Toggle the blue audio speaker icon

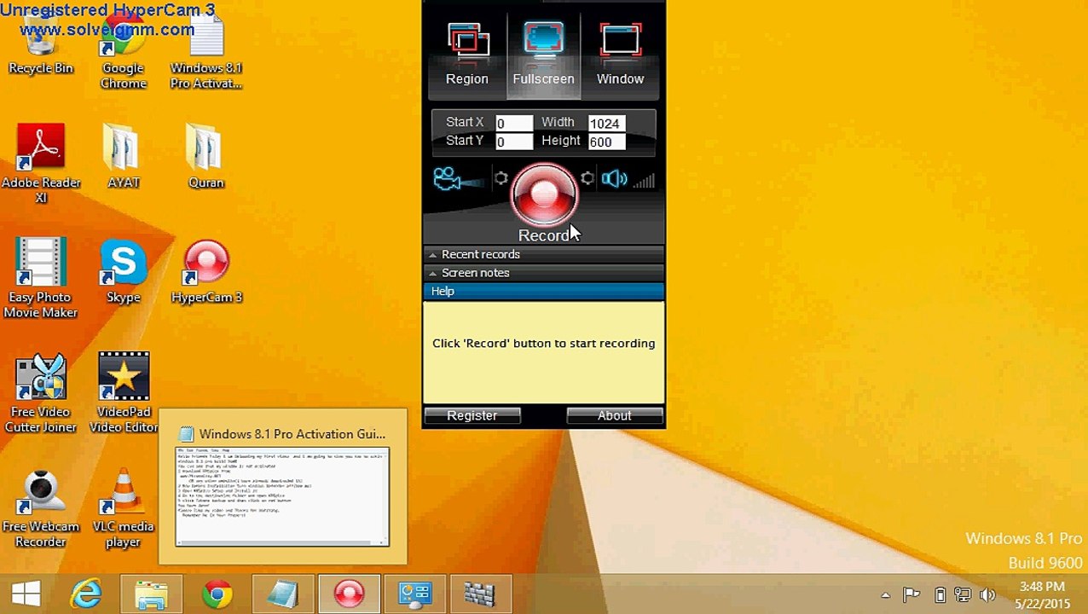[x=613, y=179]
